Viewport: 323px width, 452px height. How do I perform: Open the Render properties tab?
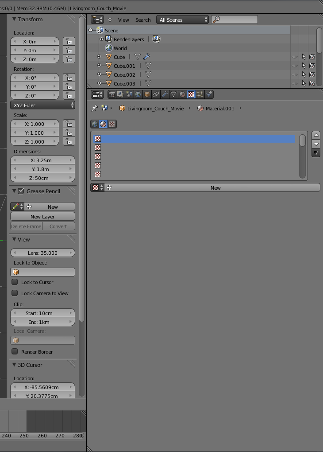[x=112, y=94]
